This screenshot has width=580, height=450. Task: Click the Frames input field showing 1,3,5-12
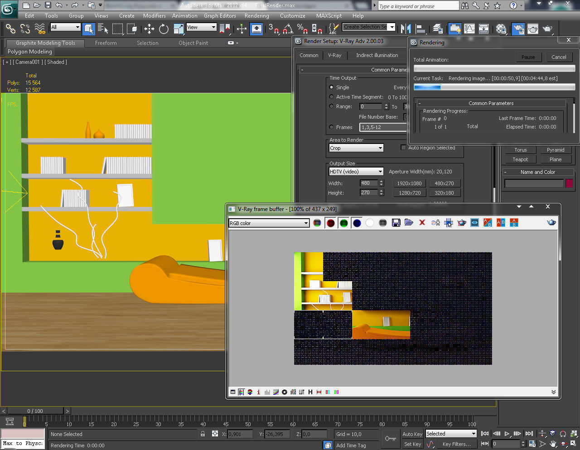point(384,127)
